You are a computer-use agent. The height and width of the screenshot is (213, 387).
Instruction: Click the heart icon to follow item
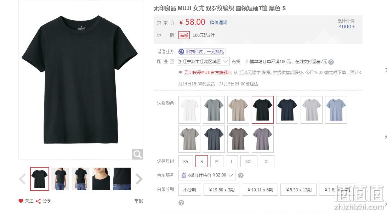(x=21, y=201)
